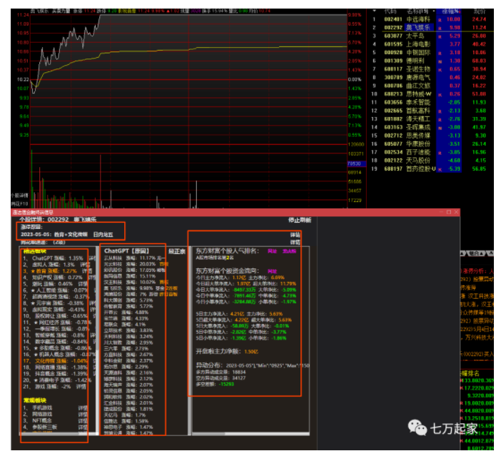
Task: Sort stock list by 现价 column
Action: (x=480, y=11)
